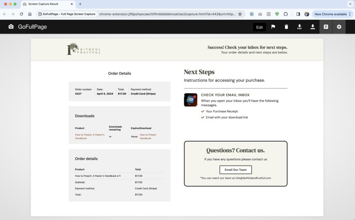Click the flag report icon
The image size is (355, 220).
tap(273, 27)
